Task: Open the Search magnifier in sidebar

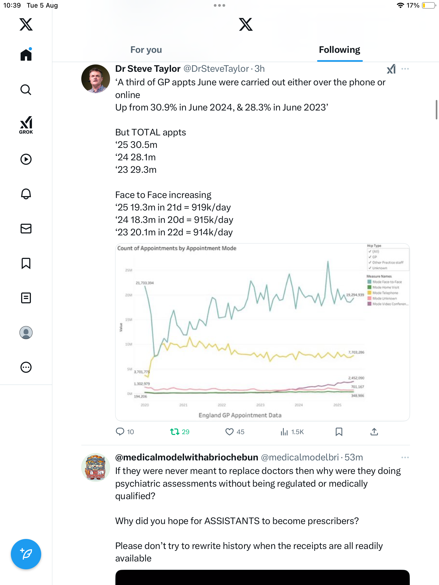Action: pos(26,90)
